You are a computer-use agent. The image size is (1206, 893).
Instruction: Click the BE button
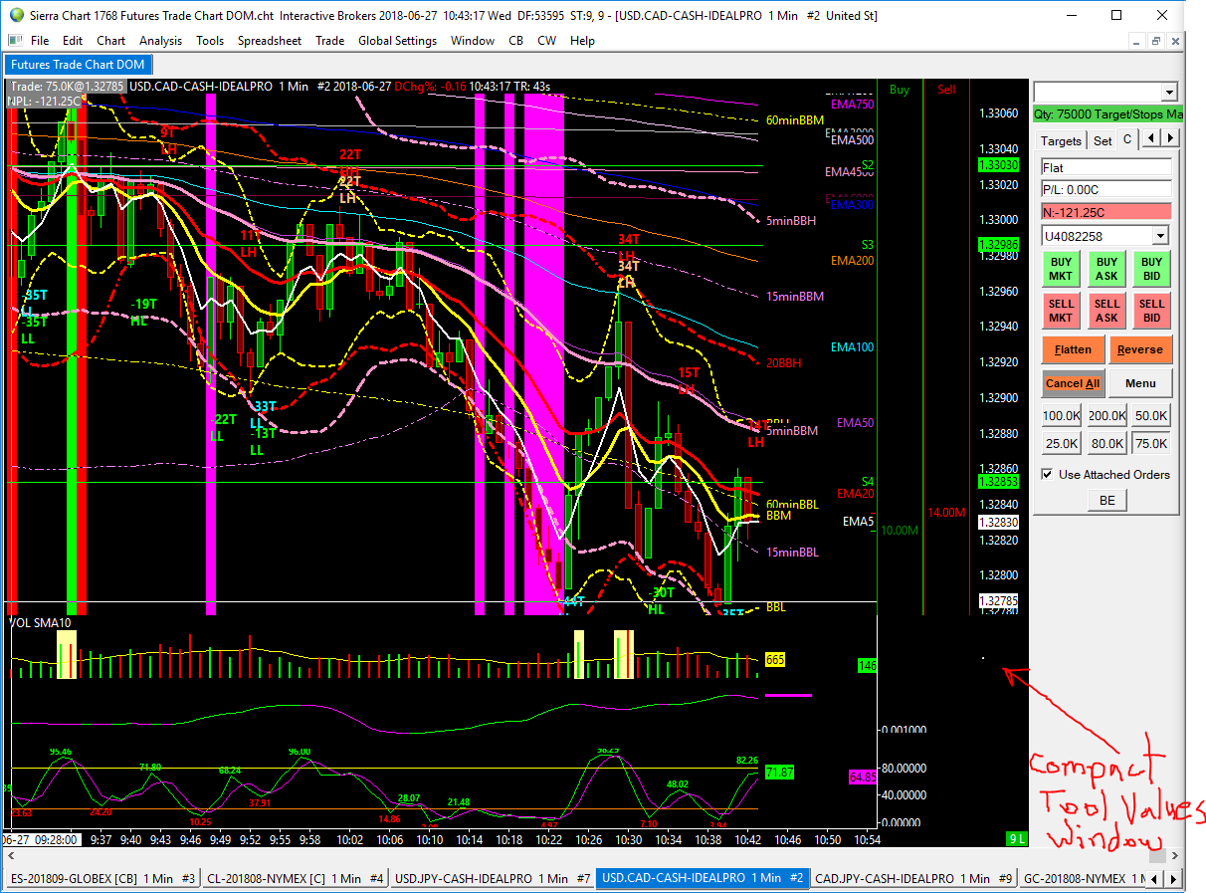pos(1107,501)
